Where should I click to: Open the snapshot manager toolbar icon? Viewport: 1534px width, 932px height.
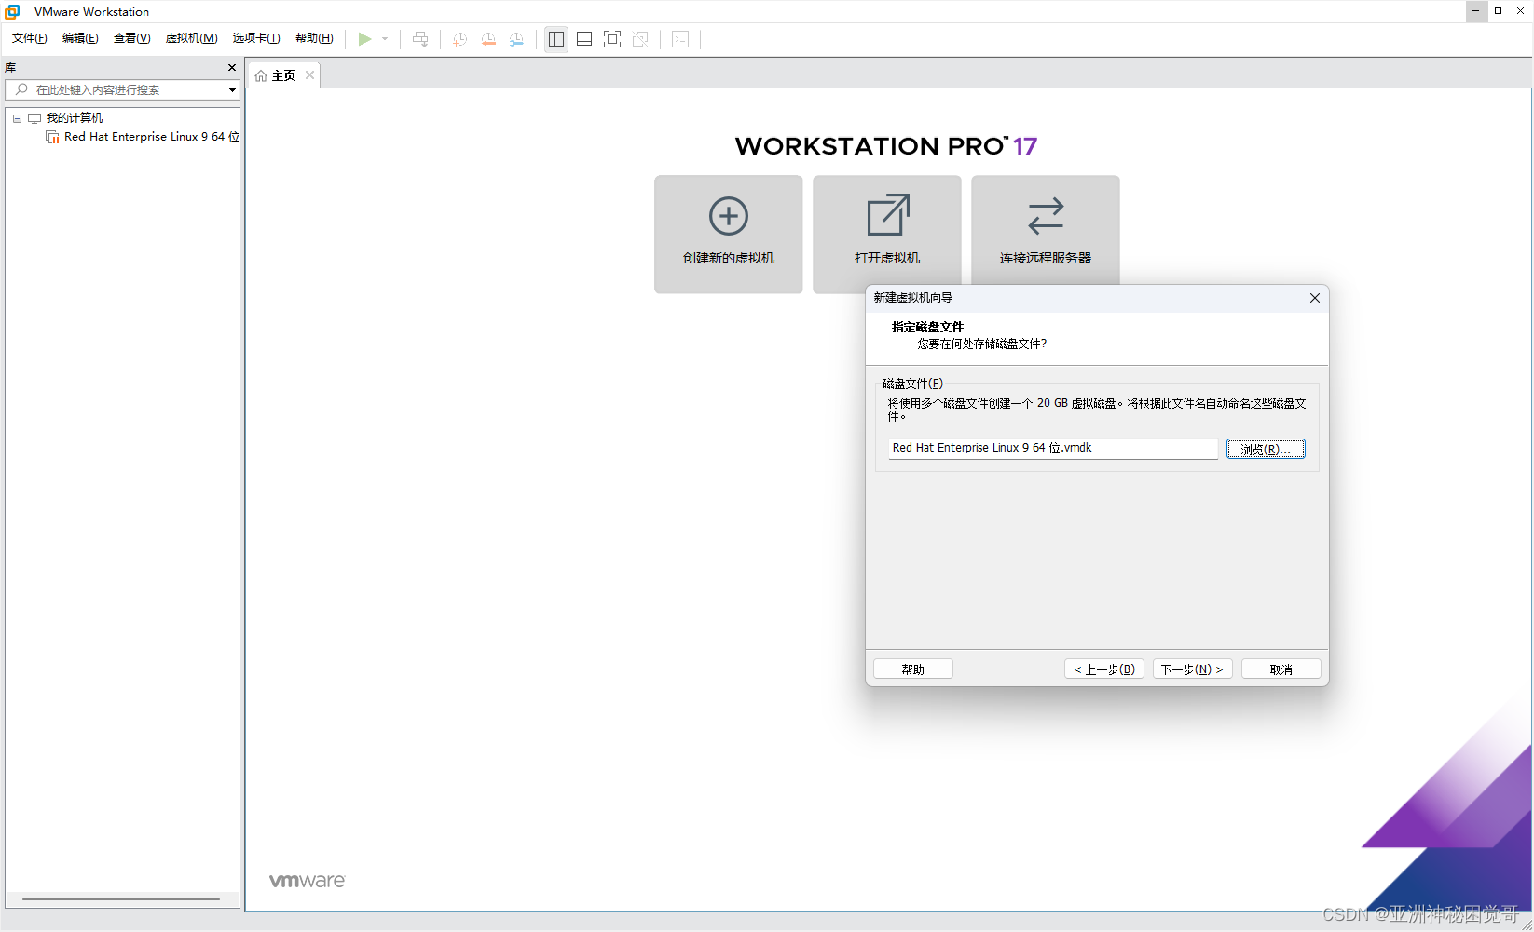[516, 39]
